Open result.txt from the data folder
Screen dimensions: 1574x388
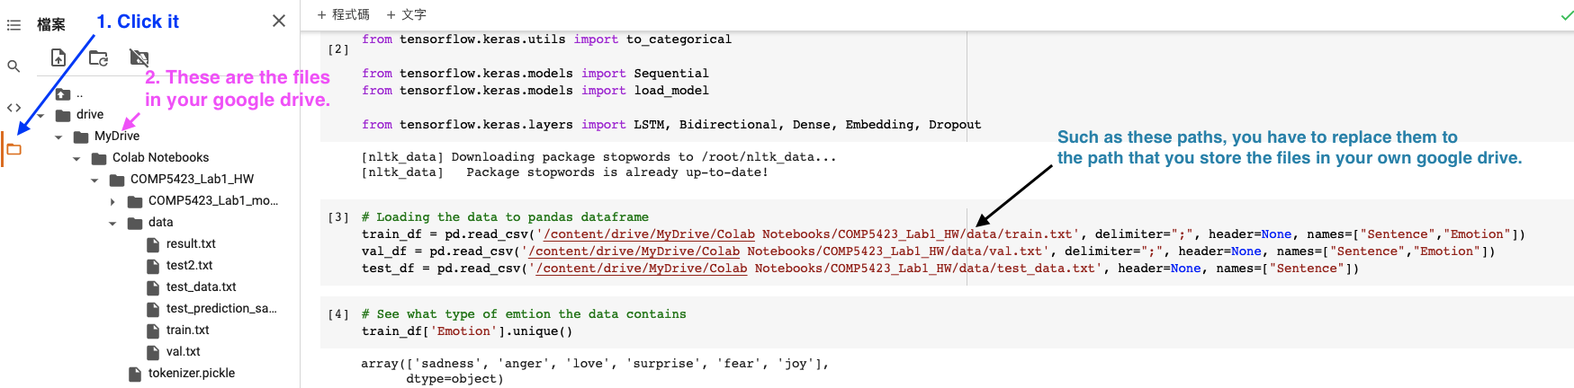point(191,243)
